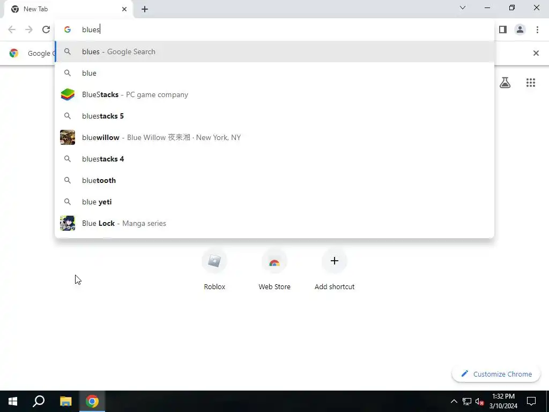Open Windows taskbar search

point(39,401)
